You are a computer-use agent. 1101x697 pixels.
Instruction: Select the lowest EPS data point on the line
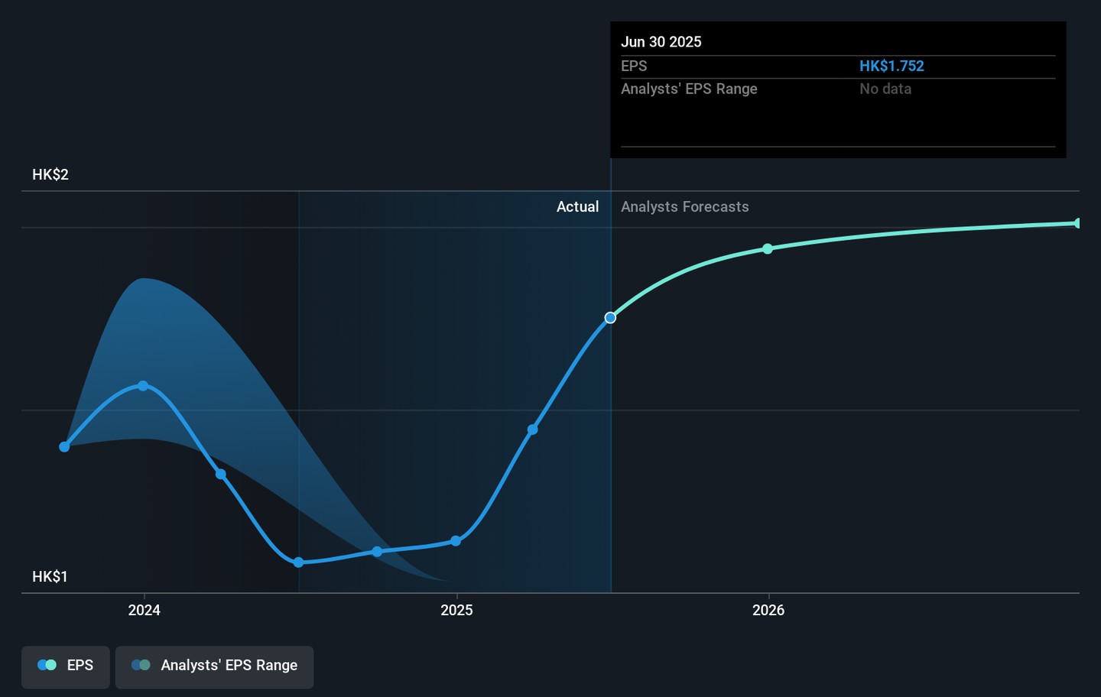[x=298, y=562]
